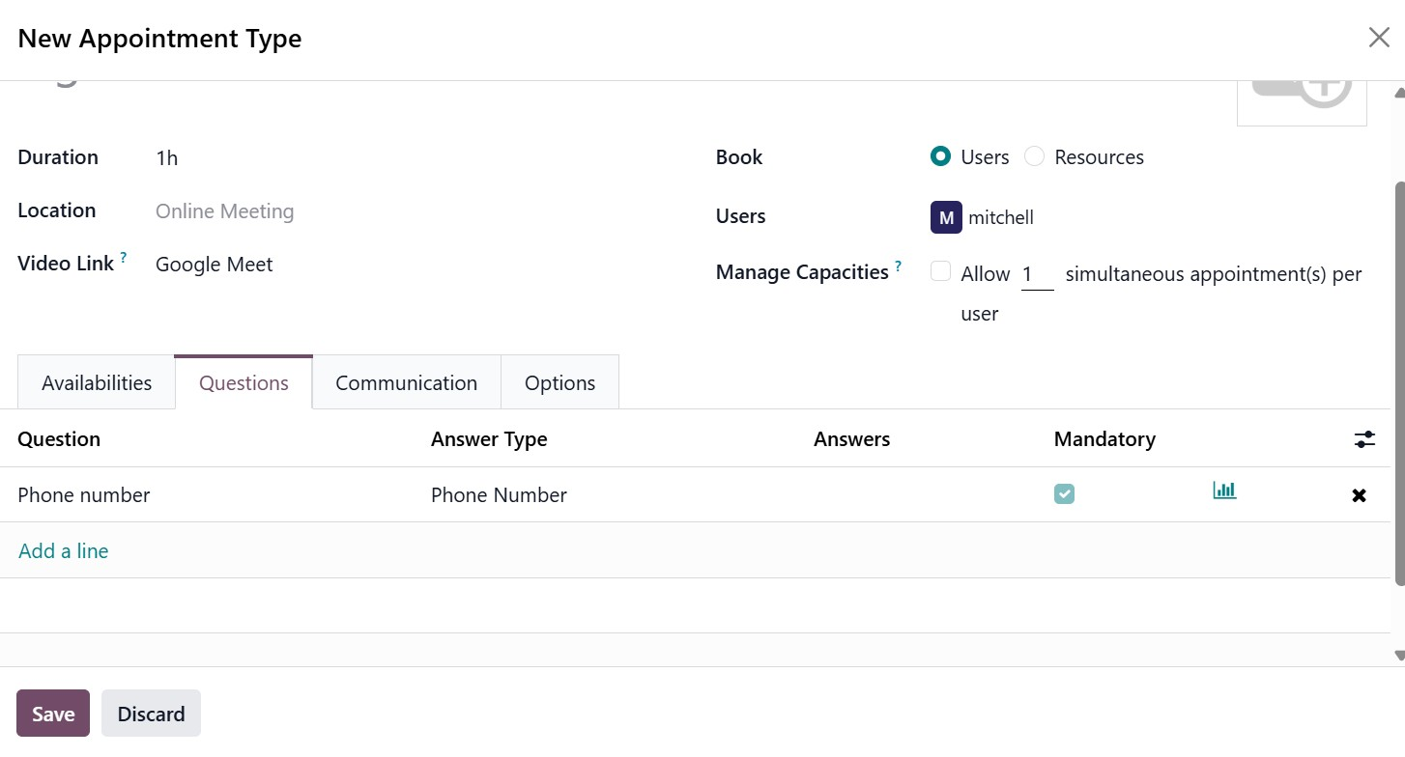Click the Add a line link
Viewport: 1405px width, 757px height.
pyautogui.click(x=64, y=550)
